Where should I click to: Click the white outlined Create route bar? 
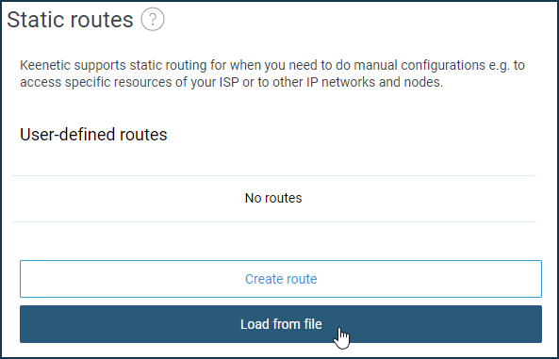pyautogui.click(x=281, y=279)
